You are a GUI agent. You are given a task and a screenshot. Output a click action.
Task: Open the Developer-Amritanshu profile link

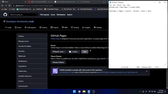point(17,21)
